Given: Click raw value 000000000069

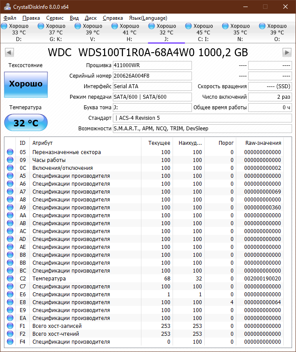Looking at the screenshot, I should click(263, 192).
